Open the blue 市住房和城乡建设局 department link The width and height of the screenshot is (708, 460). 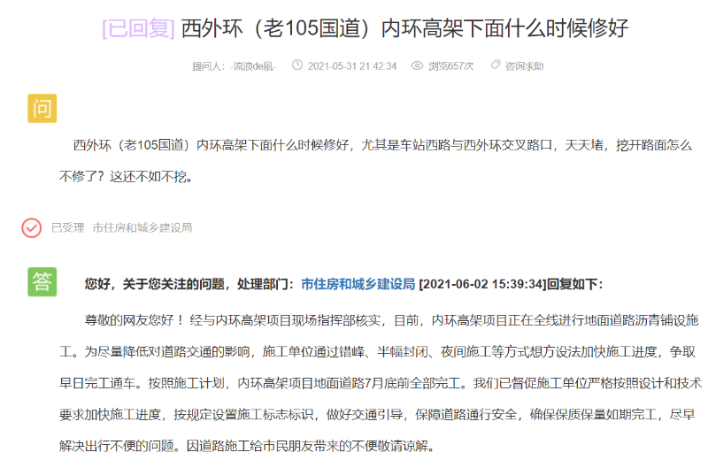pos(358,284)
